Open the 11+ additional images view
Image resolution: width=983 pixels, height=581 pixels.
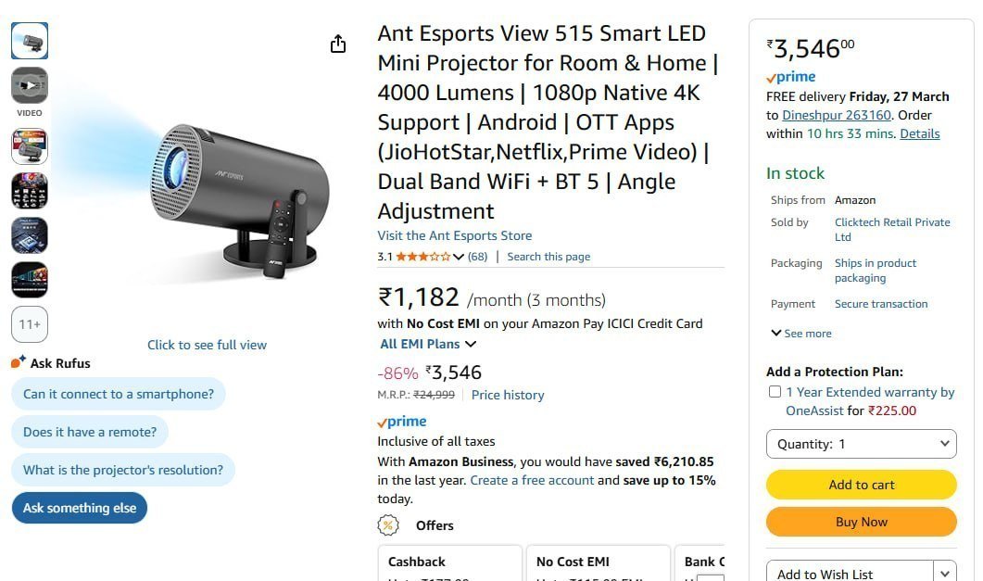coord(29,324)
